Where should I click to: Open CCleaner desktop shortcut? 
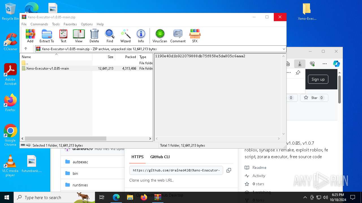(10, 42)
